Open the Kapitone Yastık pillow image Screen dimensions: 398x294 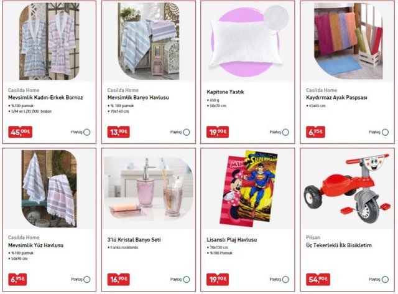[x=248, y=41]
